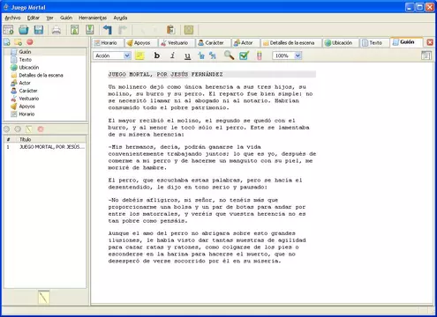
Task: Open the Ayuda menu
Action: (x=120, y=18)
